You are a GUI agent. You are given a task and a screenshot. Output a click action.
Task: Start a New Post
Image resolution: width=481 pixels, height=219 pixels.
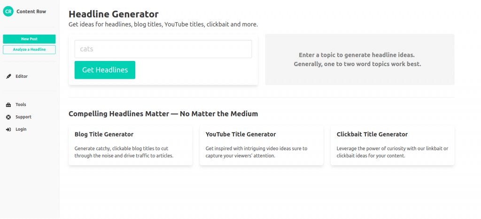coord(30,39)
